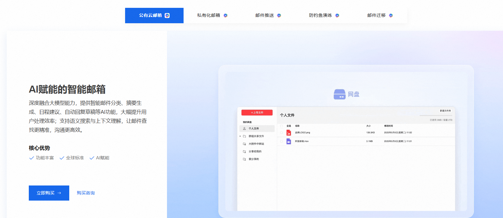Click the 立即购买 button
This screenshot has width=503, height=218.
click(49, 193)
